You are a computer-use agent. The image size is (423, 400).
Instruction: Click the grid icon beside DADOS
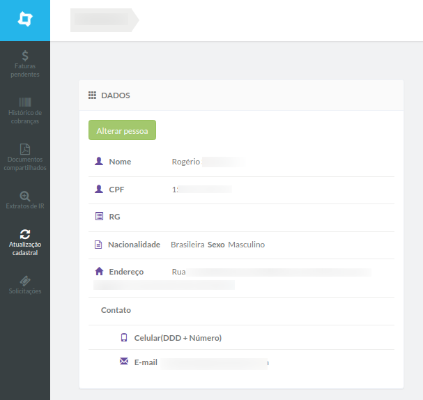[x=92, y=95]
